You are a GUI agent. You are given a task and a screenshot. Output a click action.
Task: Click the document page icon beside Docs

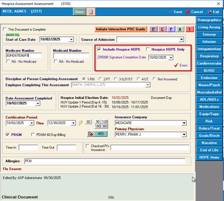[91, 12]
